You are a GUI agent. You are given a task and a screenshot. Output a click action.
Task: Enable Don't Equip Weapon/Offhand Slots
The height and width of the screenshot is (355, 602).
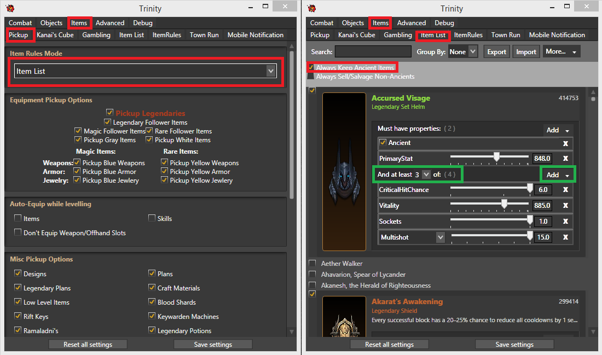coord(18,232)
